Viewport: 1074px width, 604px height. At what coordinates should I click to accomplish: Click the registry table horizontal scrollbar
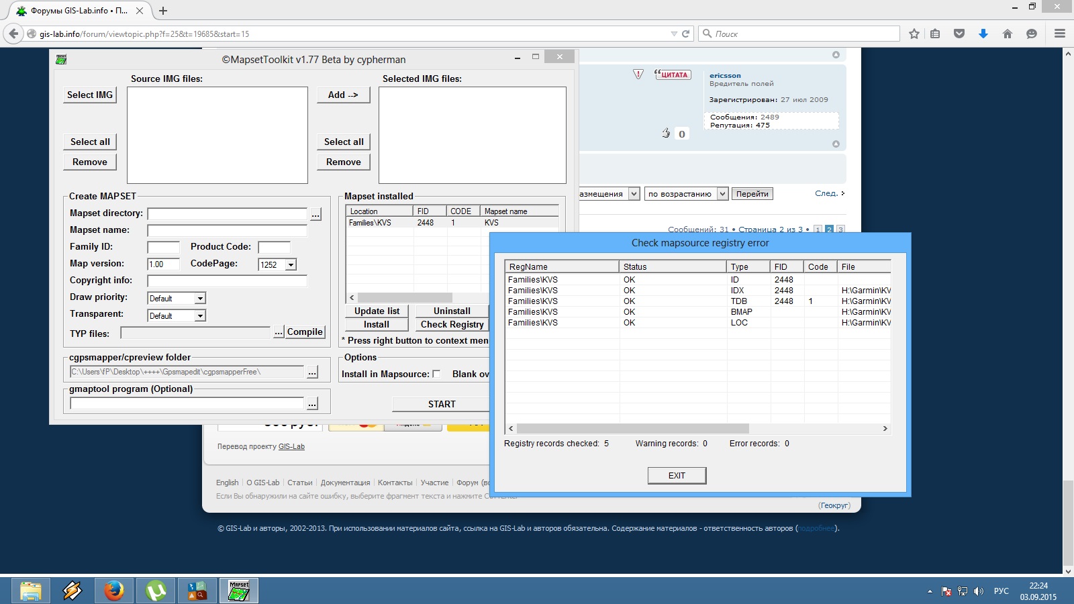[632, 428]
